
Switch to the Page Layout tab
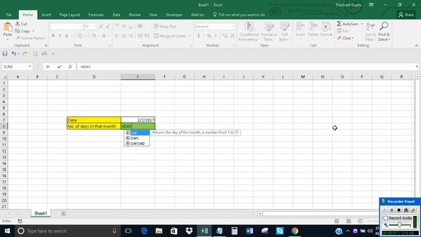[70, 14]
